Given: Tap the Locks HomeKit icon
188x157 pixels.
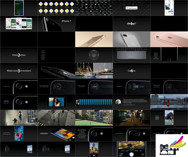Looking at the screenshot, I should (x=51, y=4).
